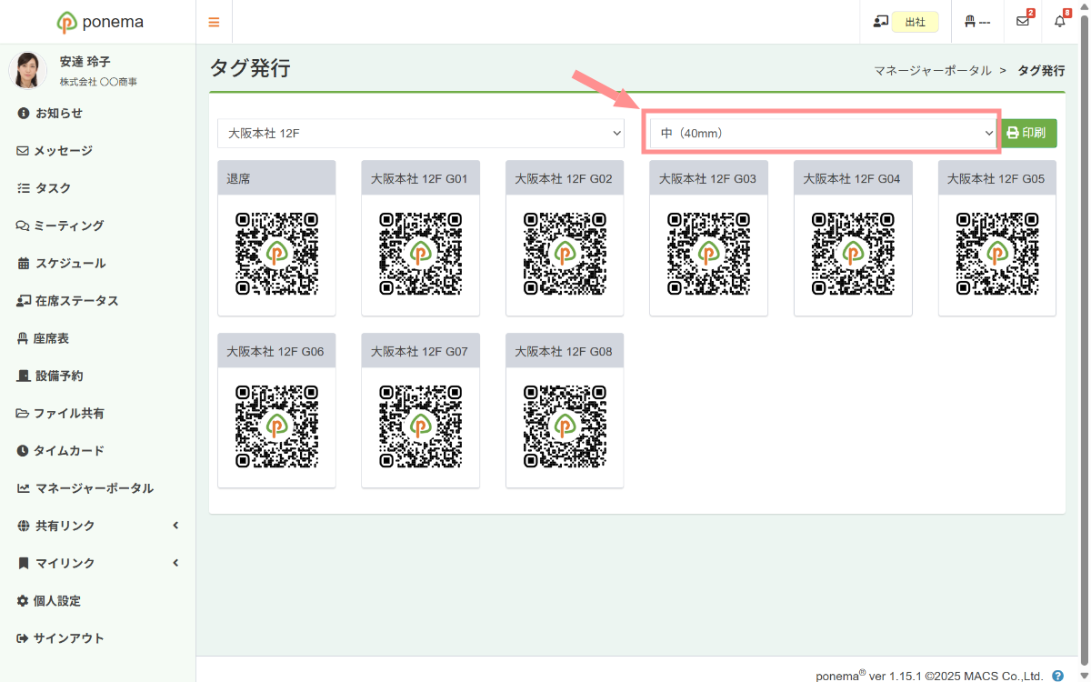This screenshot has width=1091, height=682.
Task: Open メッセージ in the sidebar
Action: (63, 151)
